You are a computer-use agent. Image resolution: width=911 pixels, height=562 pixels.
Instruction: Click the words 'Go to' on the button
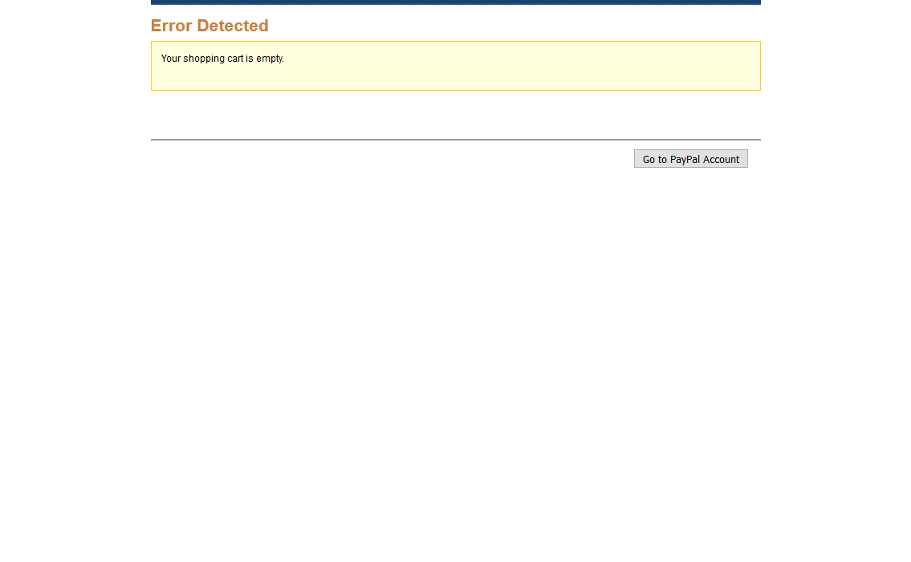click(x=654, y=160)
